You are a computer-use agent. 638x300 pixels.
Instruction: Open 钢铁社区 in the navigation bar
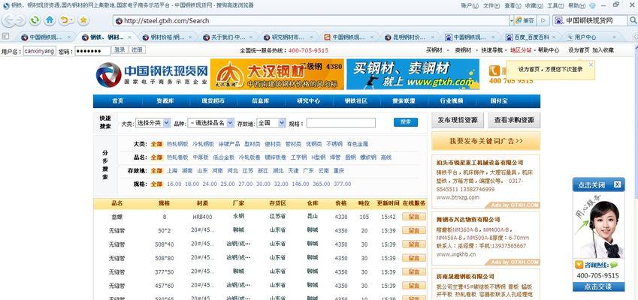(x=356, y=101)
